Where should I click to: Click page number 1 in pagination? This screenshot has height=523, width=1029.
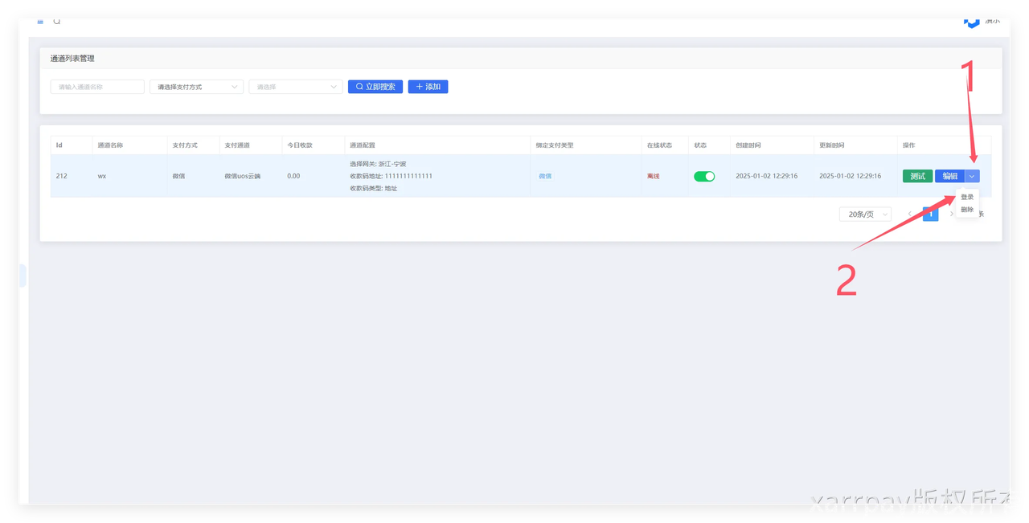pos(930,215)
